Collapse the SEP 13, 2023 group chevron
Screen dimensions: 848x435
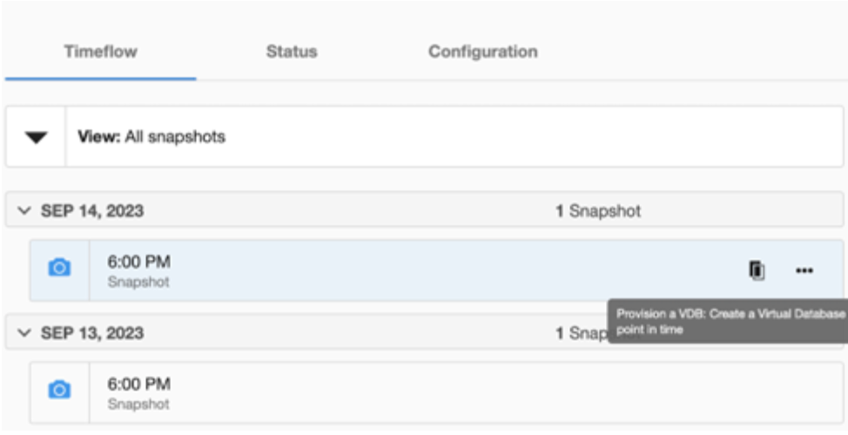coord(24,333)
